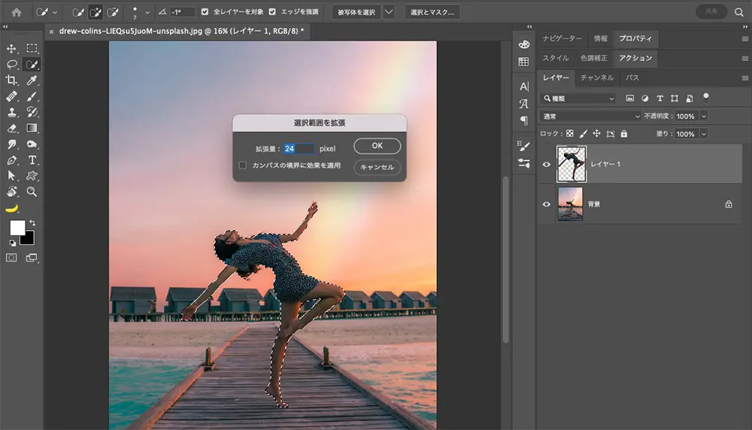The height and width of the screenshot is (430, 752).
Task: Uncheck the 全レイヤーを対象 checkbox
Action: pos(205,12)
